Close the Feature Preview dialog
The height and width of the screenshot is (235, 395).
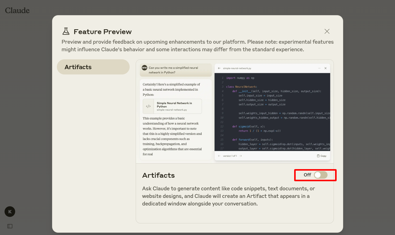click(327, 31)
